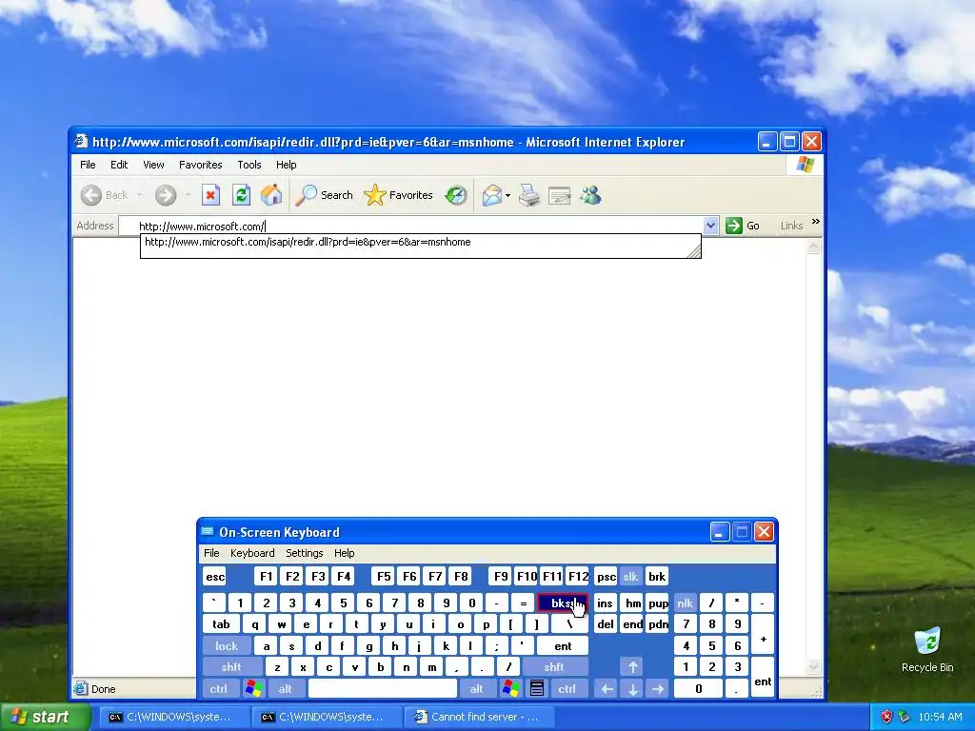Toggle the left shft key
This screenshot has height=731, width=975.
[231, 667]
